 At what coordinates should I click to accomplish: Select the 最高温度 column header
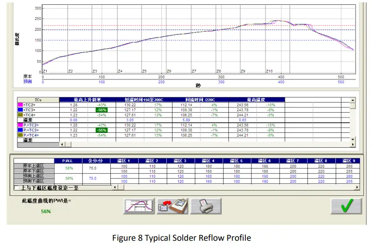257,100
